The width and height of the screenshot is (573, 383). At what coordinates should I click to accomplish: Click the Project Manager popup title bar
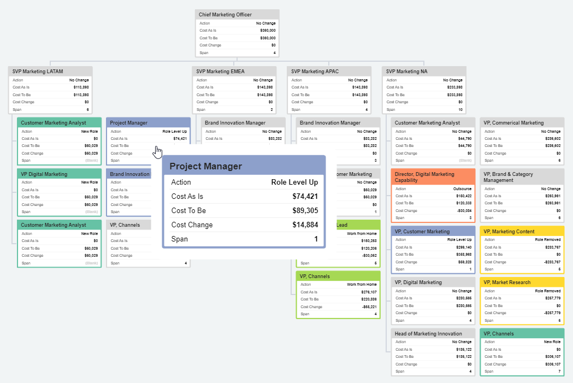[x=244, y=166]
